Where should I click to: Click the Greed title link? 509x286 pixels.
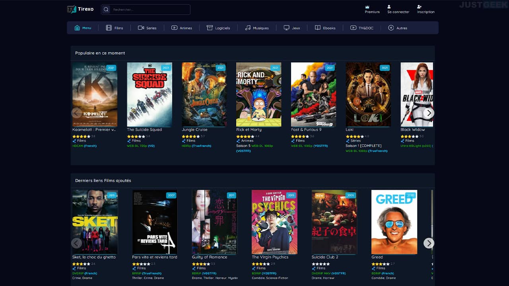click(x=377, y=257)
